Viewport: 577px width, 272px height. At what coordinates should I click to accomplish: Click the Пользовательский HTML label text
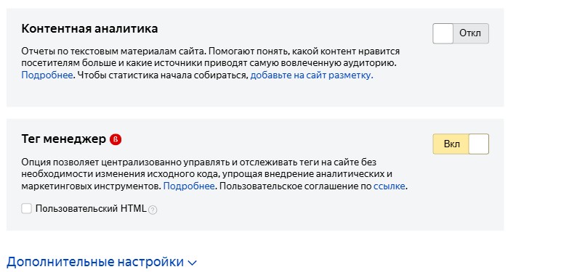(91, 209)
